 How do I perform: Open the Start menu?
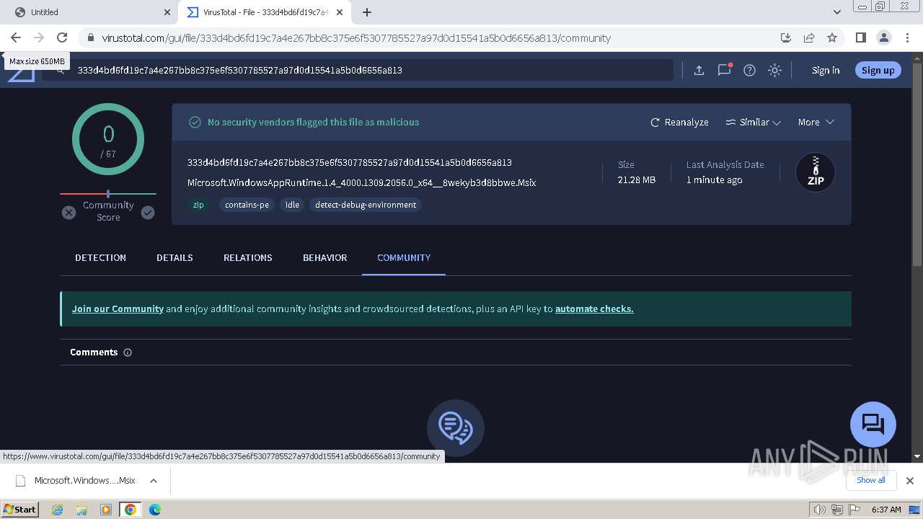click(19, 510)
